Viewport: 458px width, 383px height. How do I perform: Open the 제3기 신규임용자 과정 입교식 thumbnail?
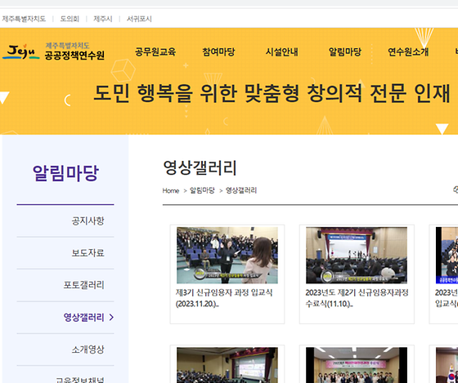(x=227, y=256)
